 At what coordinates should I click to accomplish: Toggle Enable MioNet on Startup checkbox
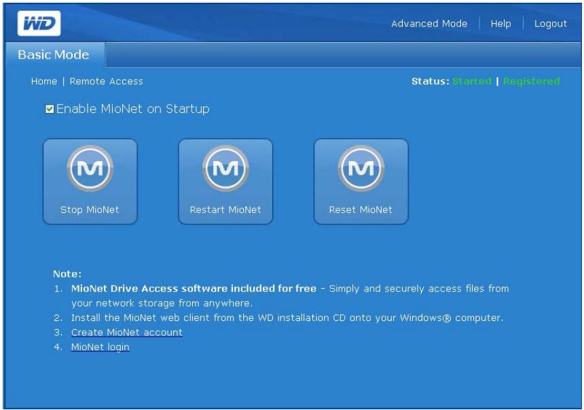pyautogui.click(x=50, y=109)
